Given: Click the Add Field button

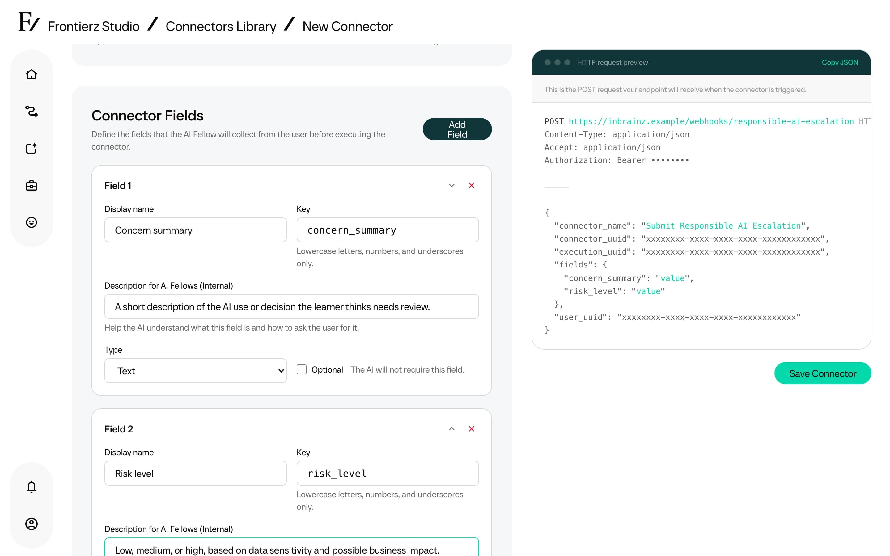Looking at the screenshot, I should 457,129.
